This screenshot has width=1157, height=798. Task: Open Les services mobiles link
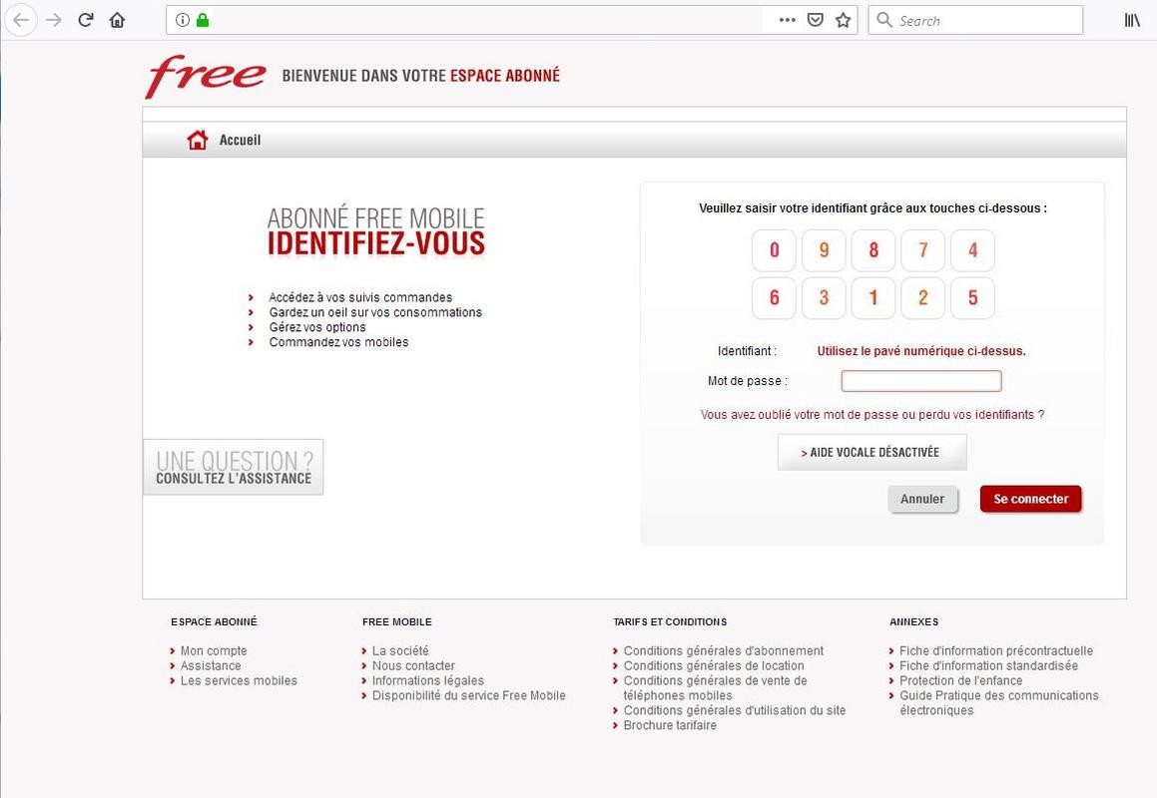click(x=239, y=680)
